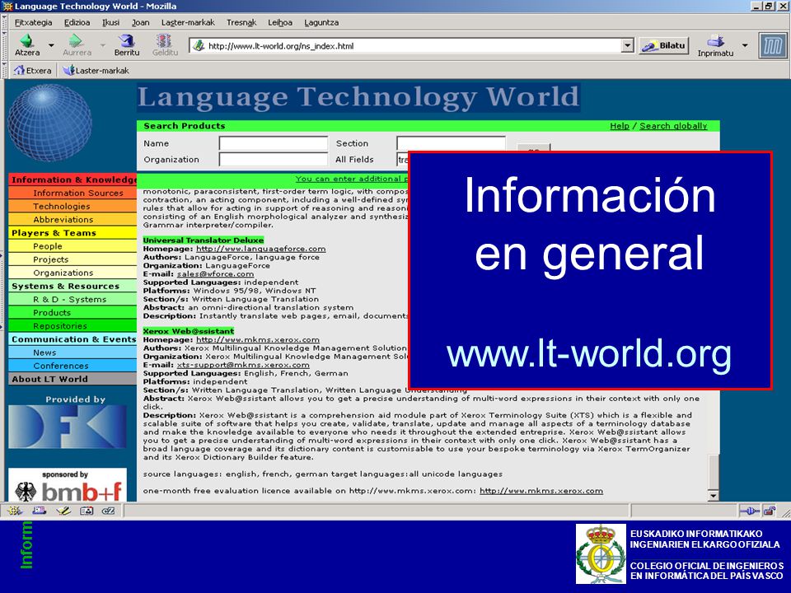
Task: Click the Systems & Resources heading
Action: pyautogui.click(x=73, y=286)
